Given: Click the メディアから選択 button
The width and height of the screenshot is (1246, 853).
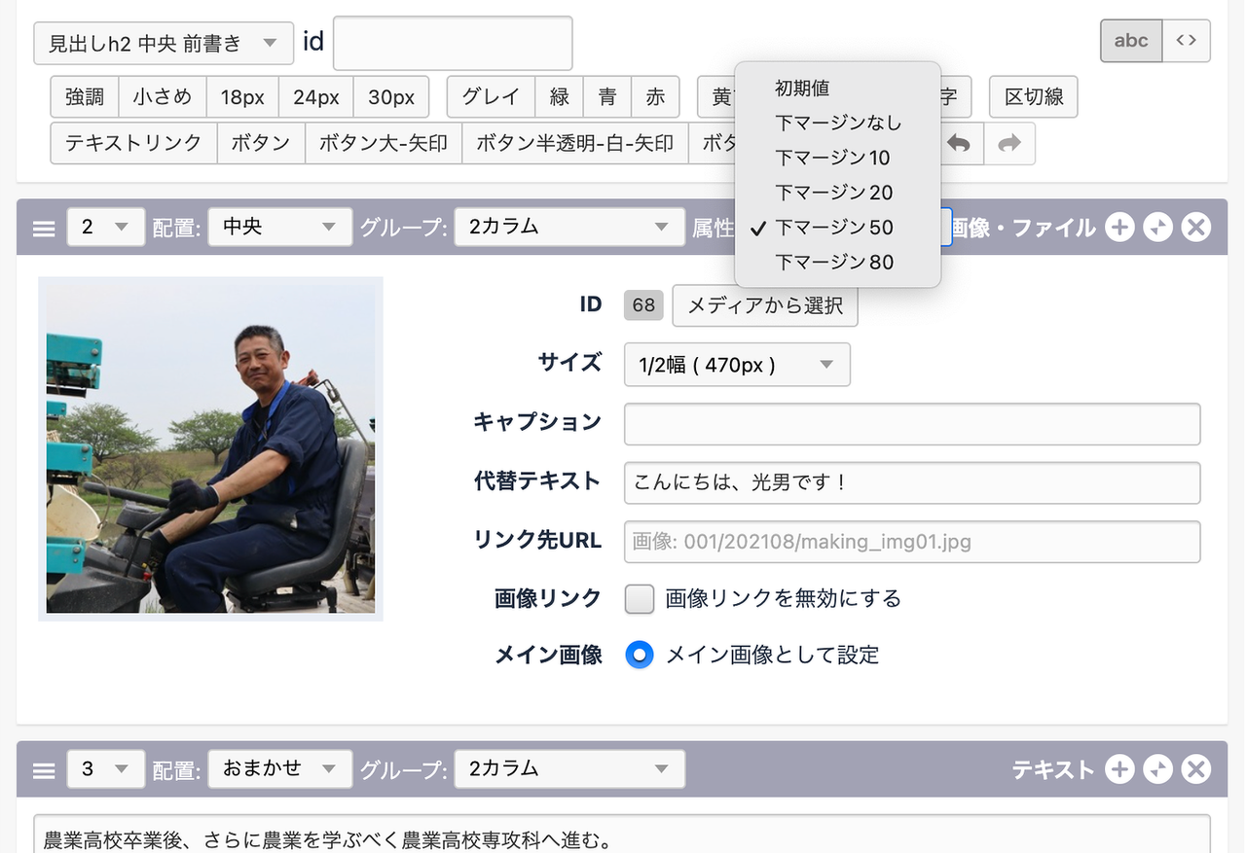Looking at the screenshot, I should (765, 305).
